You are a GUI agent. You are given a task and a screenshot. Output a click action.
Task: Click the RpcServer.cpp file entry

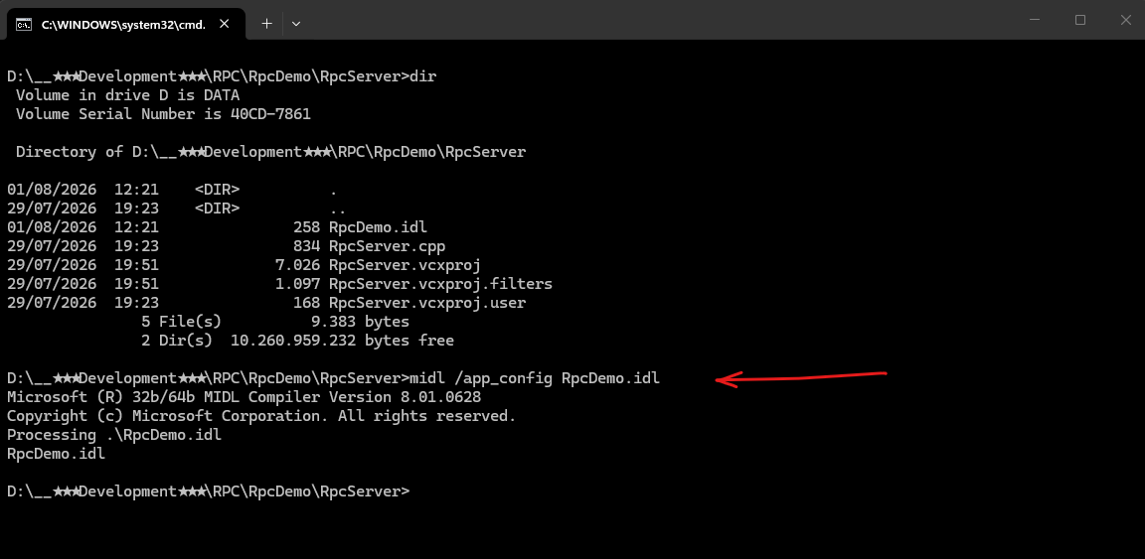387,246
